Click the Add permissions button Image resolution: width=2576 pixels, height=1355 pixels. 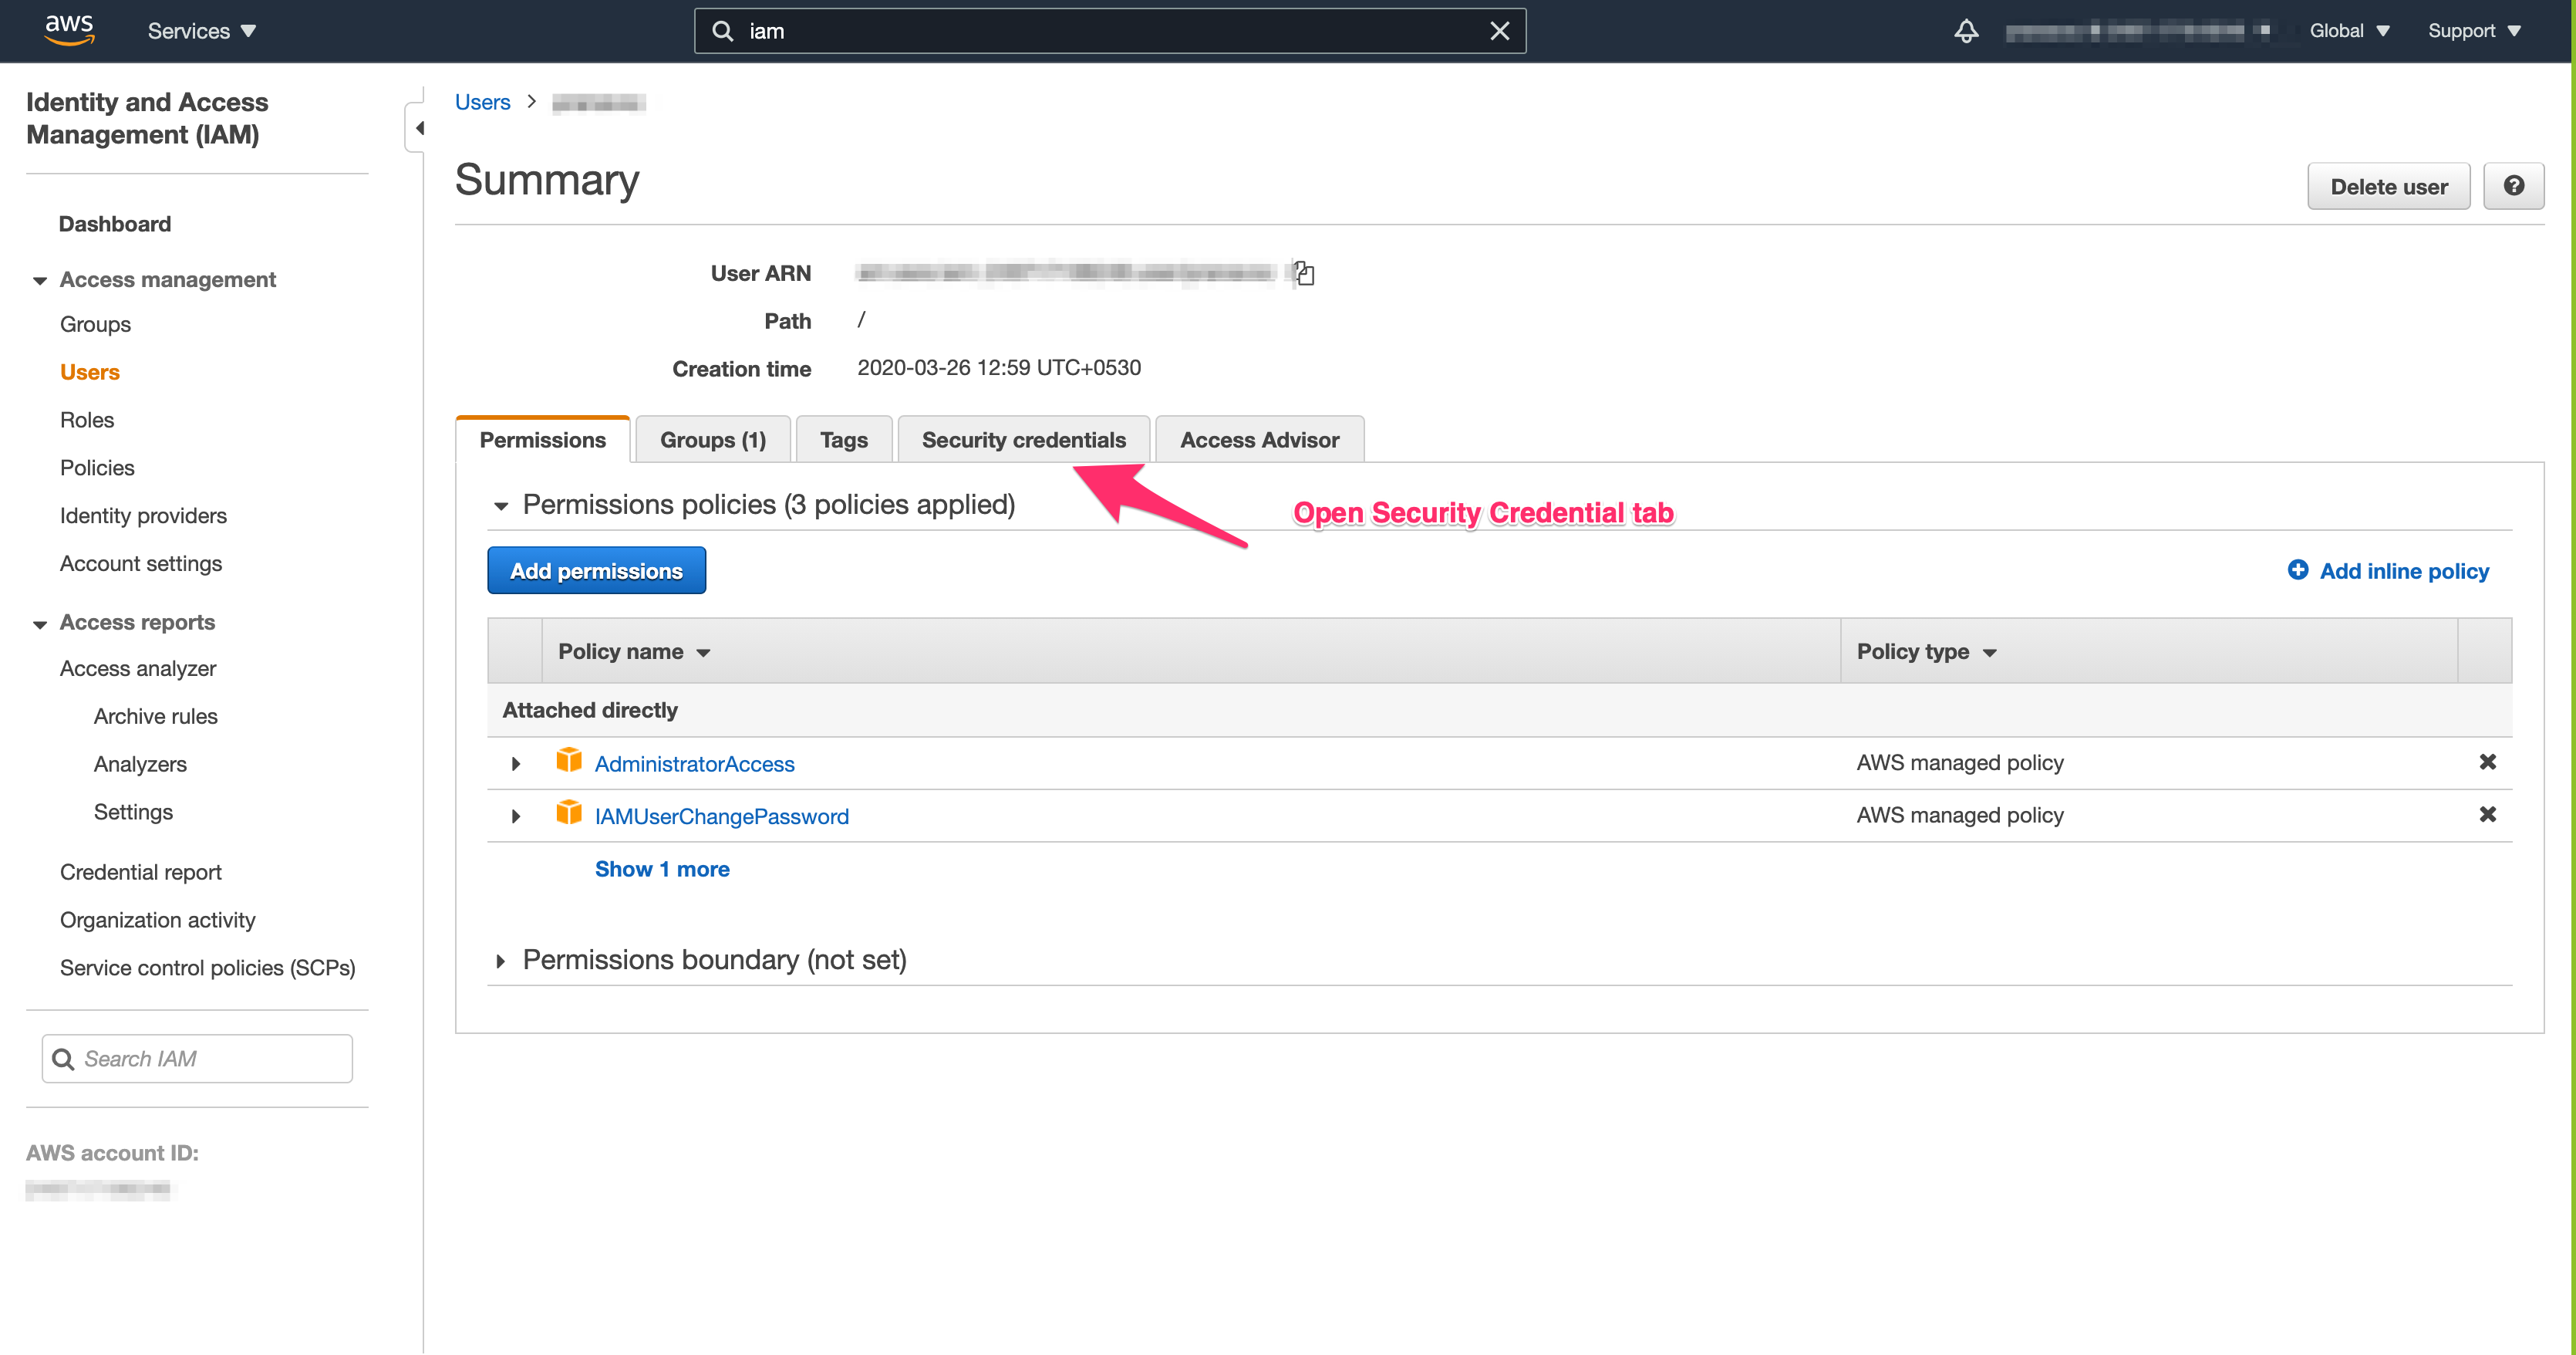pos(596,569)
